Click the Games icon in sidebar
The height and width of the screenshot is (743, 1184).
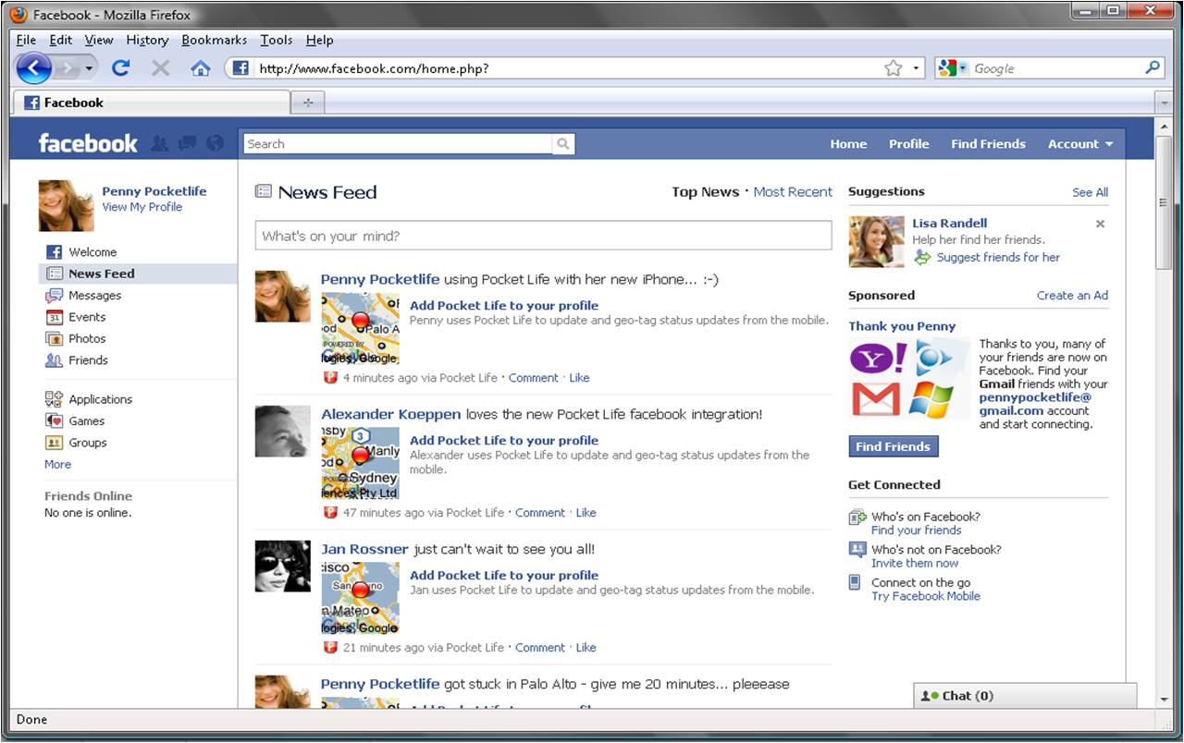tap(54, 420)
